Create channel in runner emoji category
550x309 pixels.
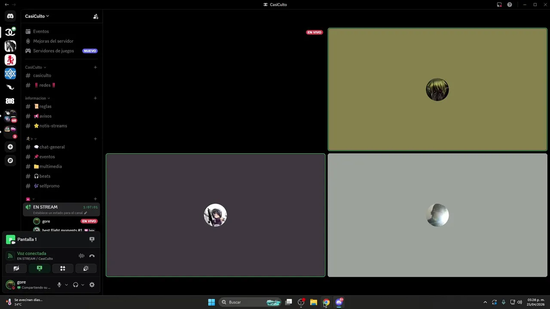[95, 139]
